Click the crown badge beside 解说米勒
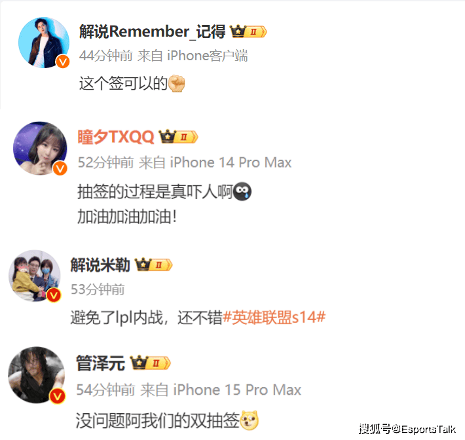Image resolution: width=465 pixels, height=440 pixels. 154,265
